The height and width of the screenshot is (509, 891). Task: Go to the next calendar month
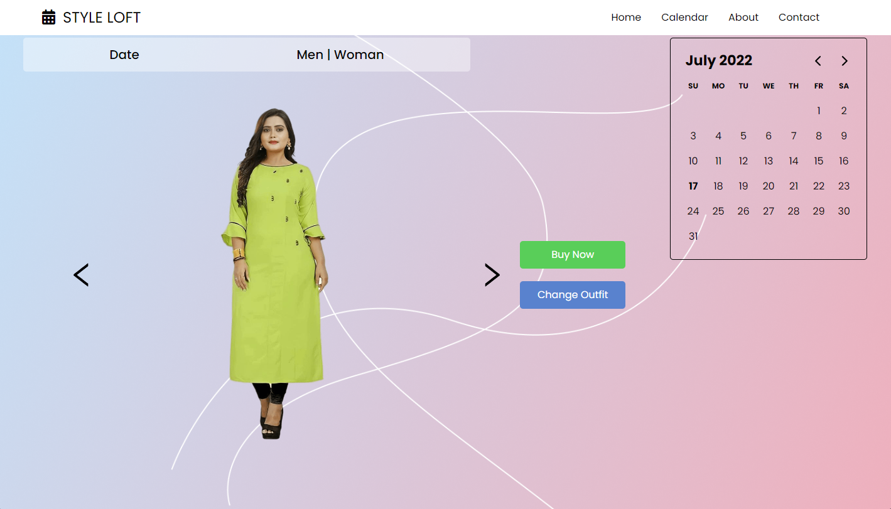coord(845,61)
